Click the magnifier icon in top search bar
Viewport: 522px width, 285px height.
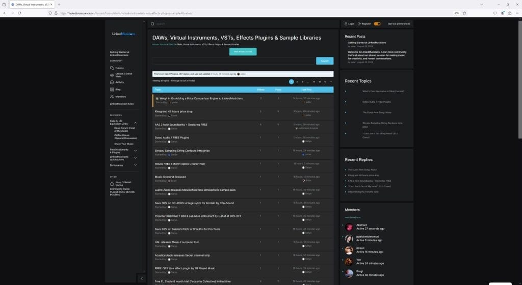[152, 24]
